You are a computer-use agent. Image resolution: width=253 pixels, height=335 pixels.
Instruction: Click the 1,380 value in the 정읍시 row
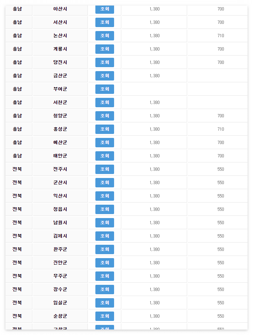[x=154, y=209]
